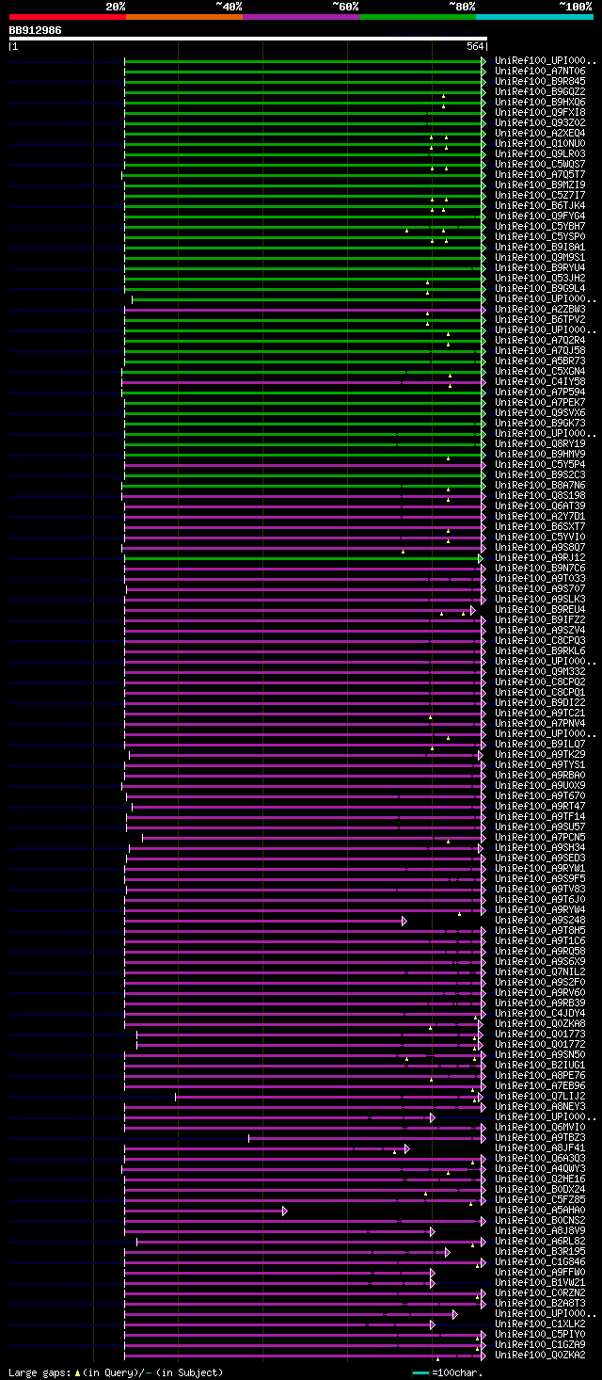
Task: Click the UniRef100_B6TJK4 label
Action: coord(539,205)
